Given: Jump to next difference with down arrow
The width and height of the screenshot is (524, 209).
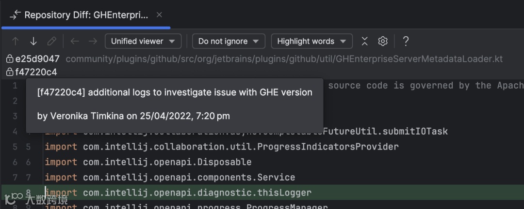Looking at the screenshot, I should [33, 41].
